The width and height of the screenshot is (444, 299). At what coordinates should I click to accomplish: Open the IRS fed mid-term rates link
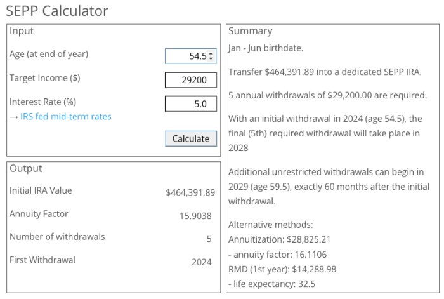(65, 116)
